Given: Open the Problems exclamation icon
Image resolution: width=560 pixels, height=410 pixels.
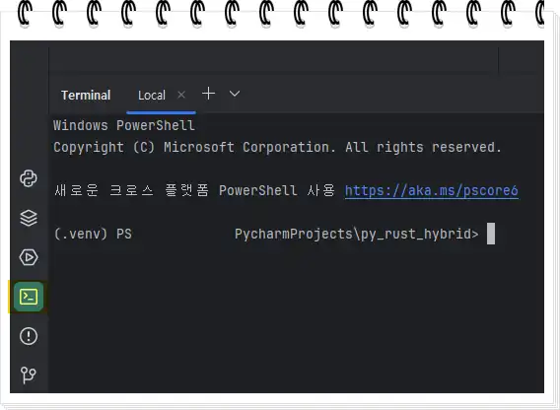Looking at the screenshot, I should click(x=29, y=336).
